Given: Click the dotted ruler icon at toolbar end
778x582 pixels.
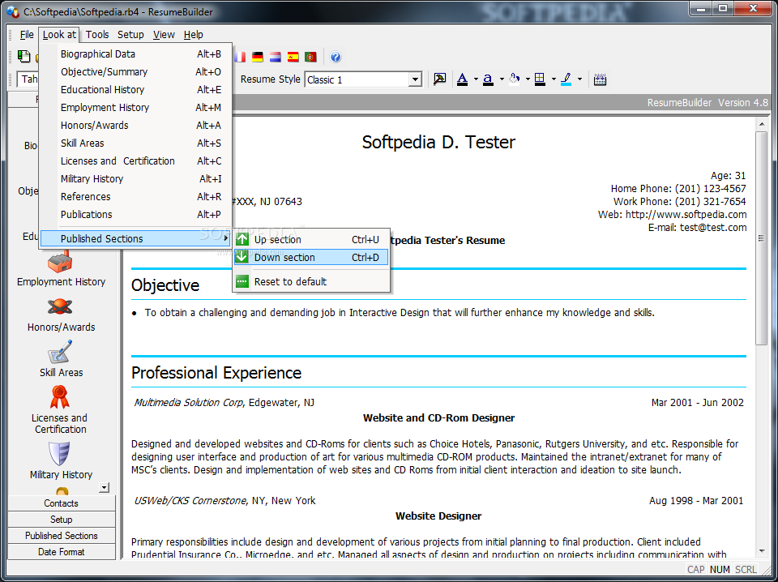Looking at the screenshot, I should (600, 79).
